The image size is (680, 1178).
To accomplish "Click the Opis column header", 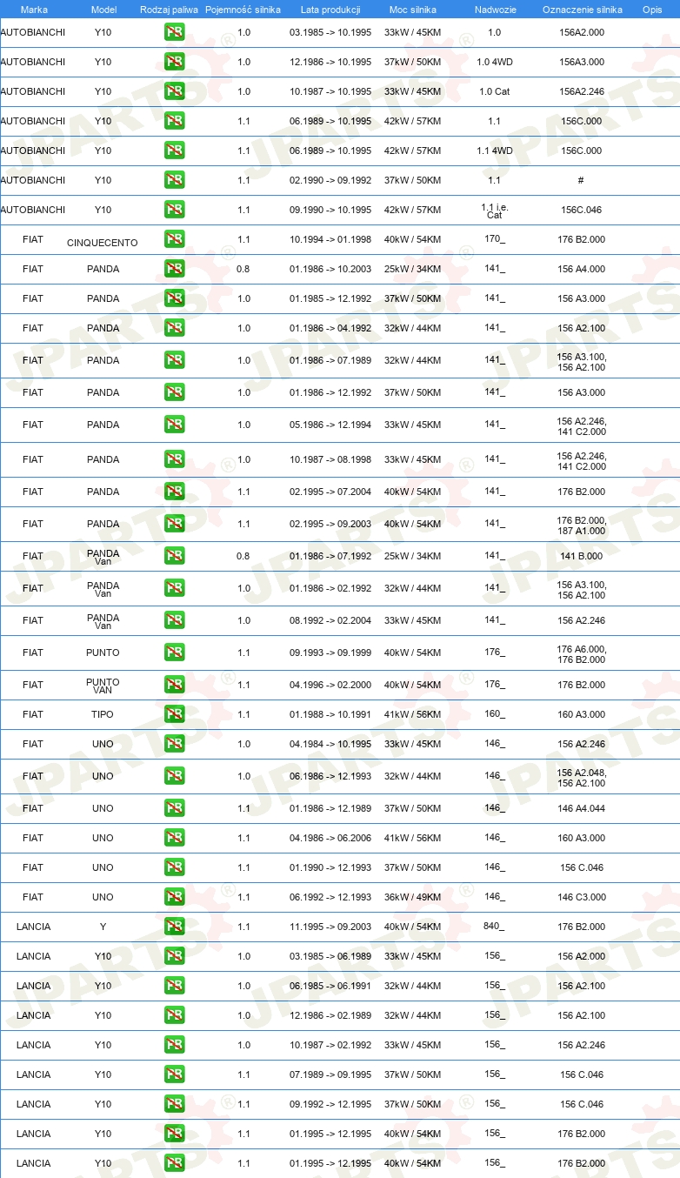I will (651, 10).
